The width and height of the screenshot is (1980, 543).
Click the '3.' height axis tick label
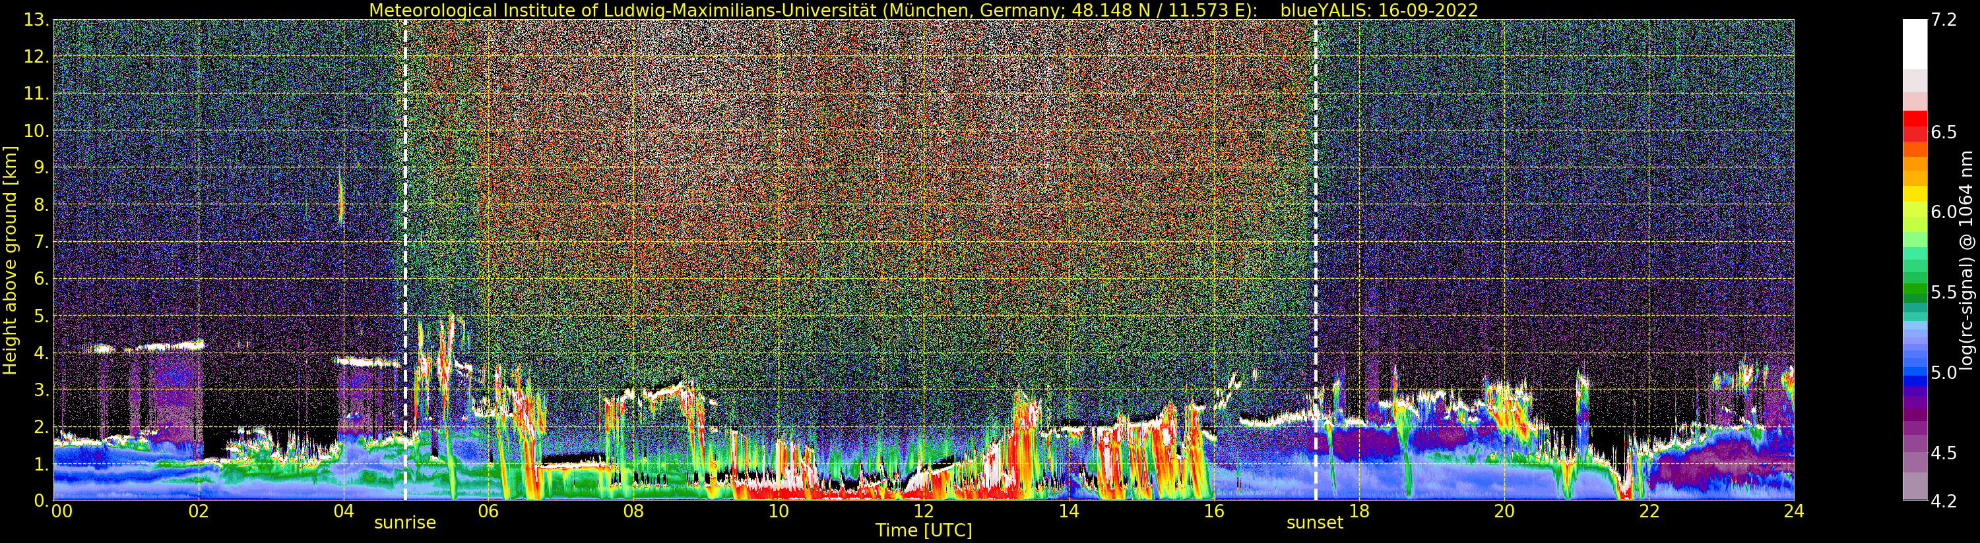click(42, 390)
